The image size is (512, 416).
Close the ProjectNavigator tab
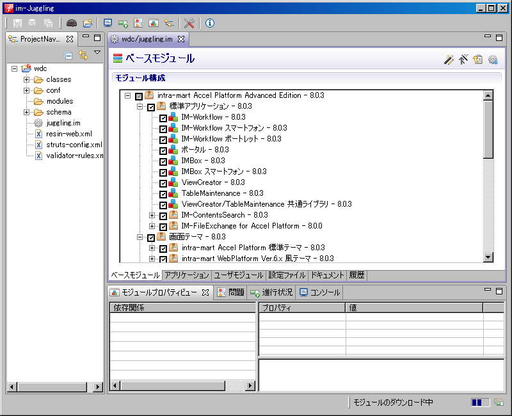tap(70, 39)
